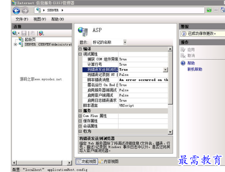Click the info icon in alert message
The height and width of the screenshot is (172, 225).
(184, 34)
